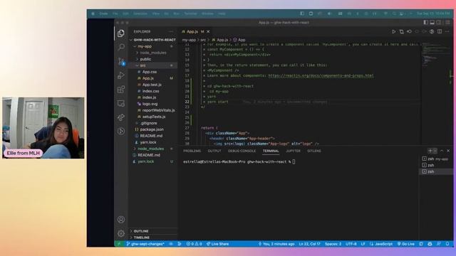The image size is (456, 256).
Task: Click Live Share in status bar
Action: coord(217,244)
